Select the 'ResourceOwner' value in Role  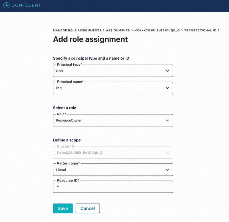click(69, 120)
